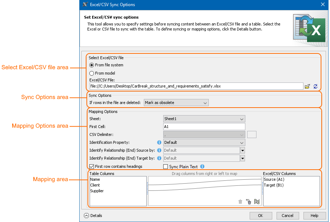Select Supplier in Table Columns
Screen dimensions: 330x222
pos(97,191)
